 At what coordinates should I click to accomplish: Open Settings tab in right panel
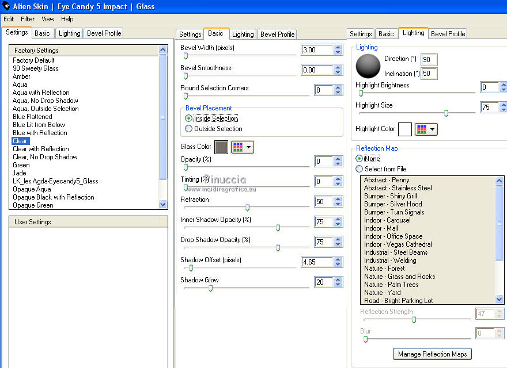click(361, 33)
